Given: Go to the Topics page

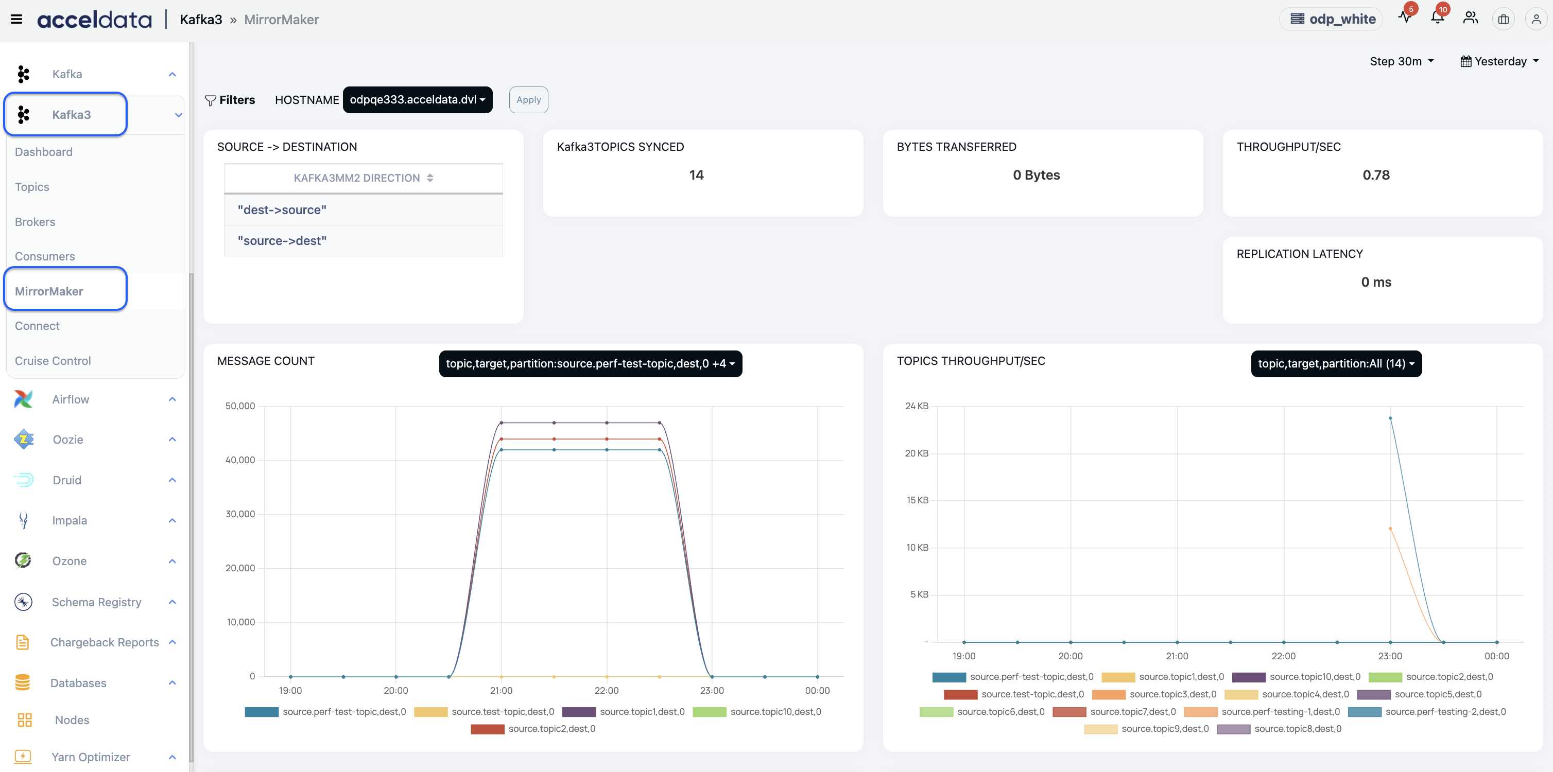Looking at the screenshot, I should [x=32, y=187].
